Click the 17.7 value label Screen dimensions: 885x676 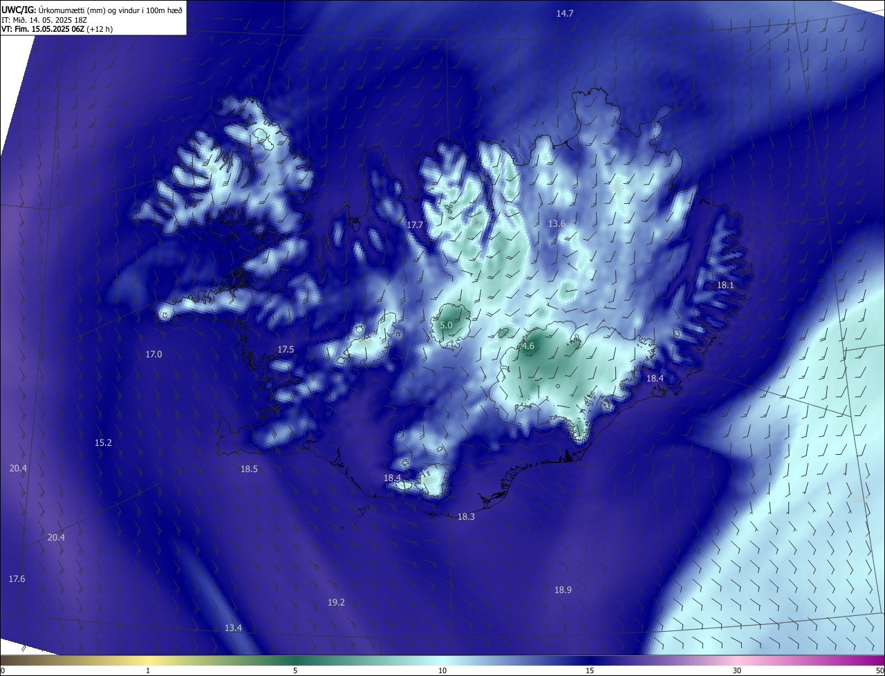click(x=414, y=225)
